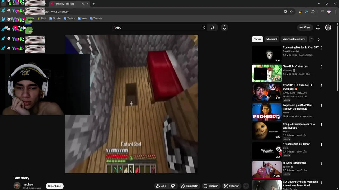Open 'Guy Caught Smoking Marijuana' video title
Image resolution: width=339 pixels, height=190 pixels.
tap(300, 183)
